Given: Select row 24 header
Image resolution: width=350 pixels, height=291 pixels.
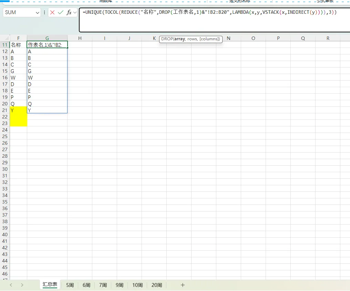Looking at the screenshot, I should coord(5,130).
